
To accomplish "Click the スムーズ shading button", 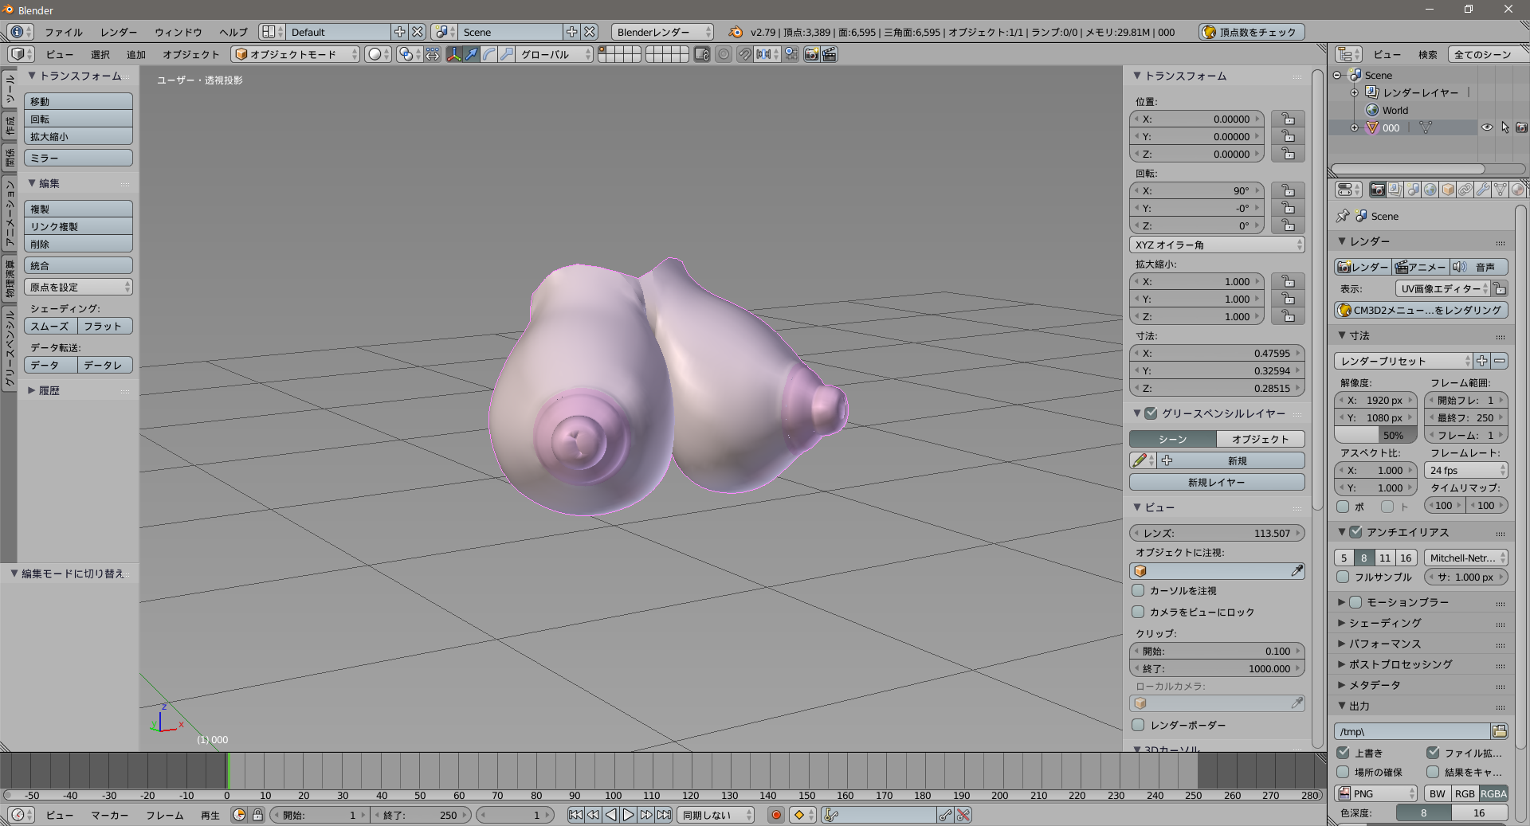I will pyautogui.click(x=50, y=326).
